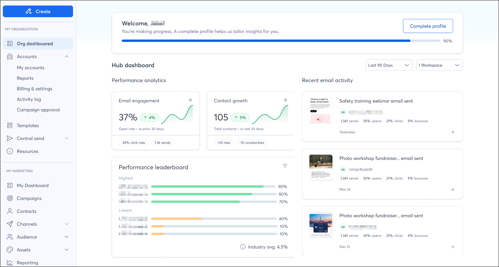Click the 105 total contacts value
The width and height of the screenshot is (499, 267).
click(221, 117)
